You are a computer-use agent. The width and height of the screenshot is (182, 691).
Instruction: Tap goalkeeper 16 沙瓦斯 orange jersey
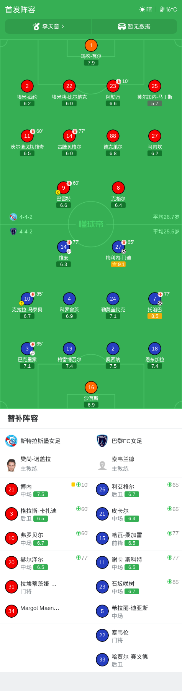tap(91, 387)
